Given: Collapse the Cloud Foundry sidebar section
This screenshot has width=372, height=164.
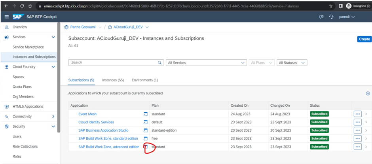Looking at the screenshot, I should (53, 67).
